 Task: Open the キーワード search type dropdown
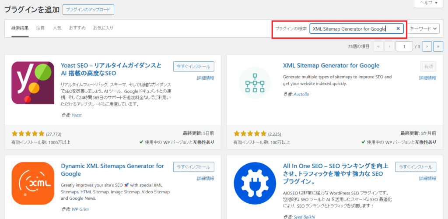(x=423, y=28)
